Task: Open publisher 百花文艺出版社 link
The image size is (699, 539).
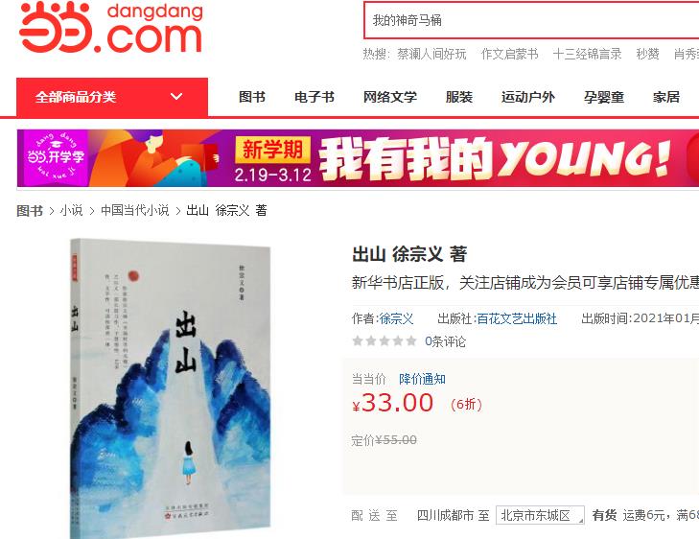Action: click(x=517, y=318)
